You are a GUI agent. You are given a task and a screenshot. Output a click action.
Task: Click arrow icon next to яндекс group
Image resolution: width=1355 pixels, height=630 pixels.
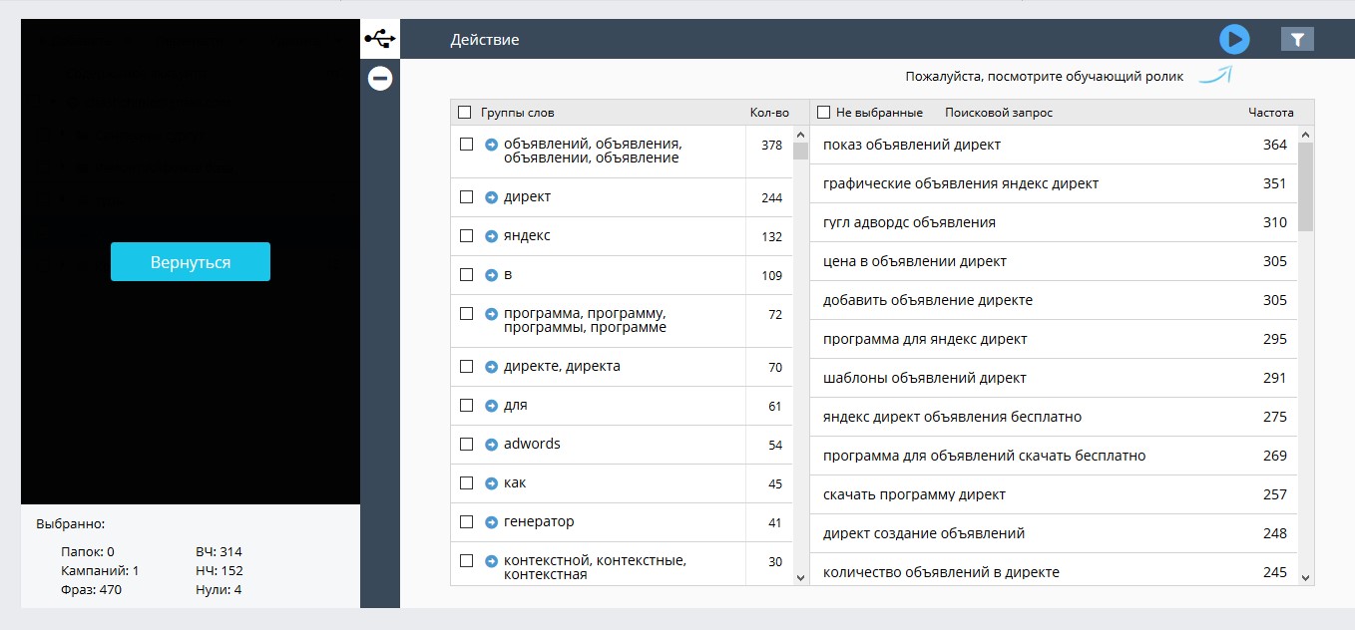[x=491, y=236]
